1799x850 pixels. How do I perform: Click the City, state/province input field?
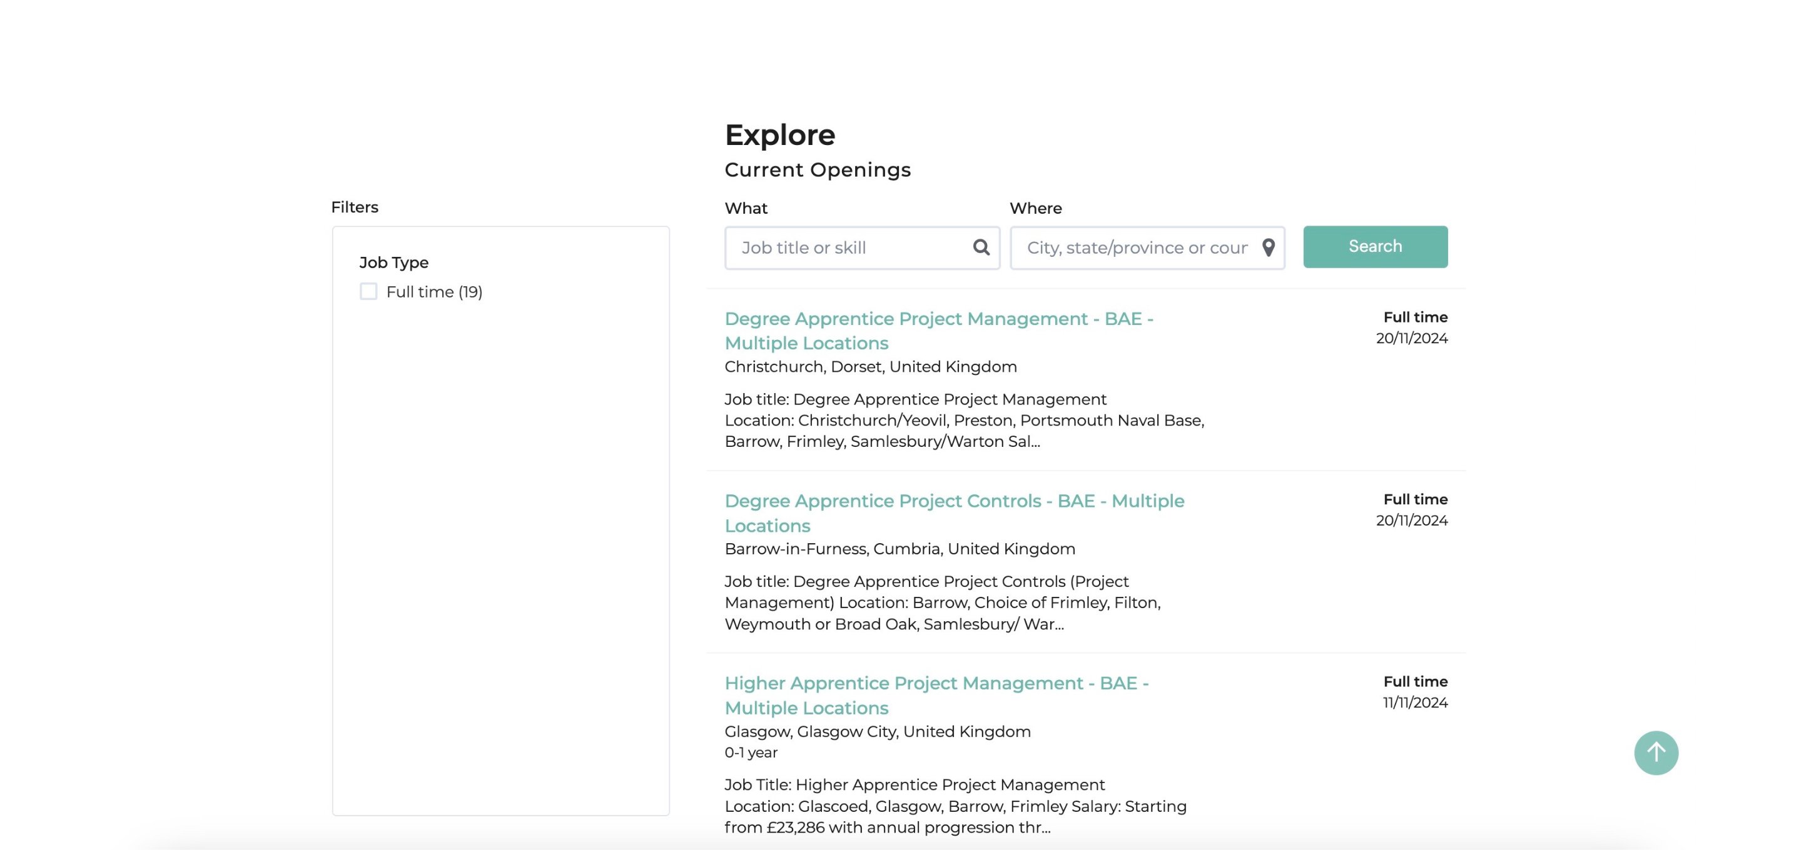click(x=1136, y=247)
